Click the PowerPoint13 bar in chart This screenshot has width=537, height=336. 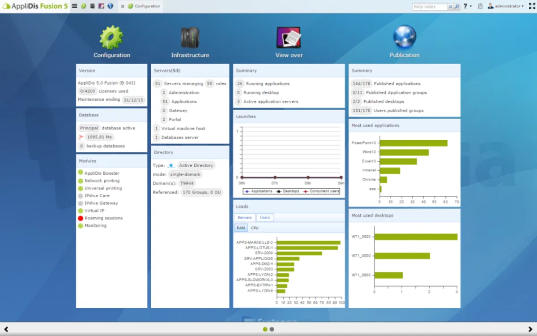[x=413, y=143]
